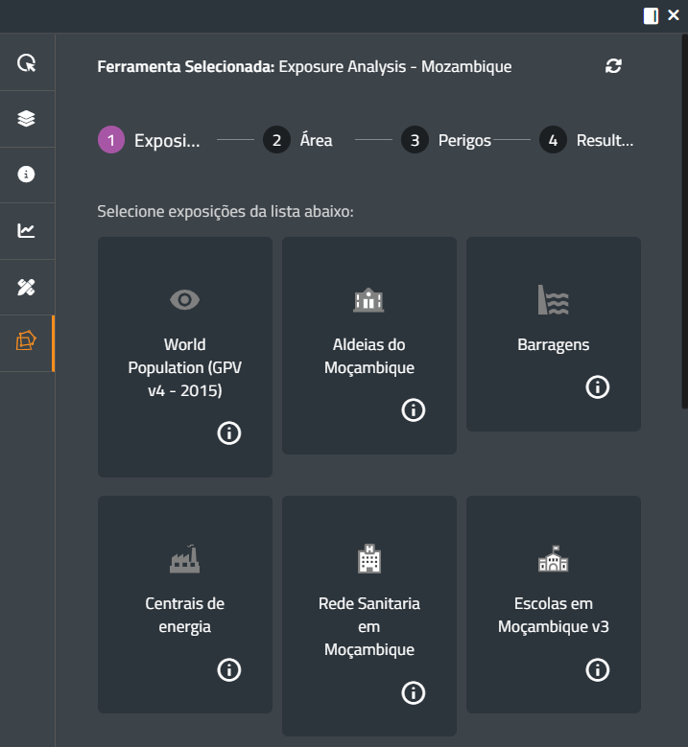
Task: Select the exposure analysis tool in sidebar
Action: [x=26, y=342]
